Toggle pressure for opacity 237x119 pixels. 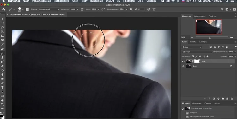[x=82, y=9]
